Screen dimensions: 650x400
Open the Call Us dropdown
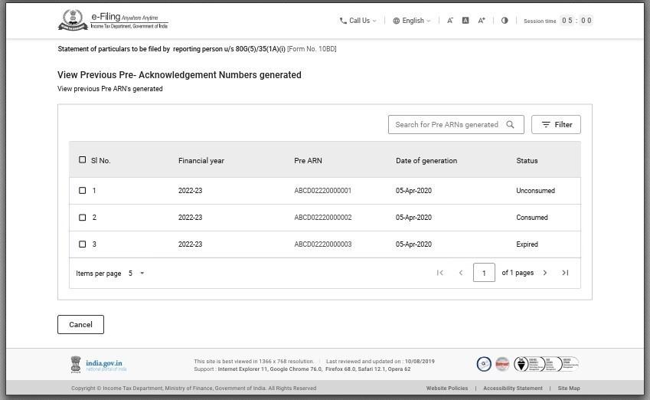(x=358, y=21)
